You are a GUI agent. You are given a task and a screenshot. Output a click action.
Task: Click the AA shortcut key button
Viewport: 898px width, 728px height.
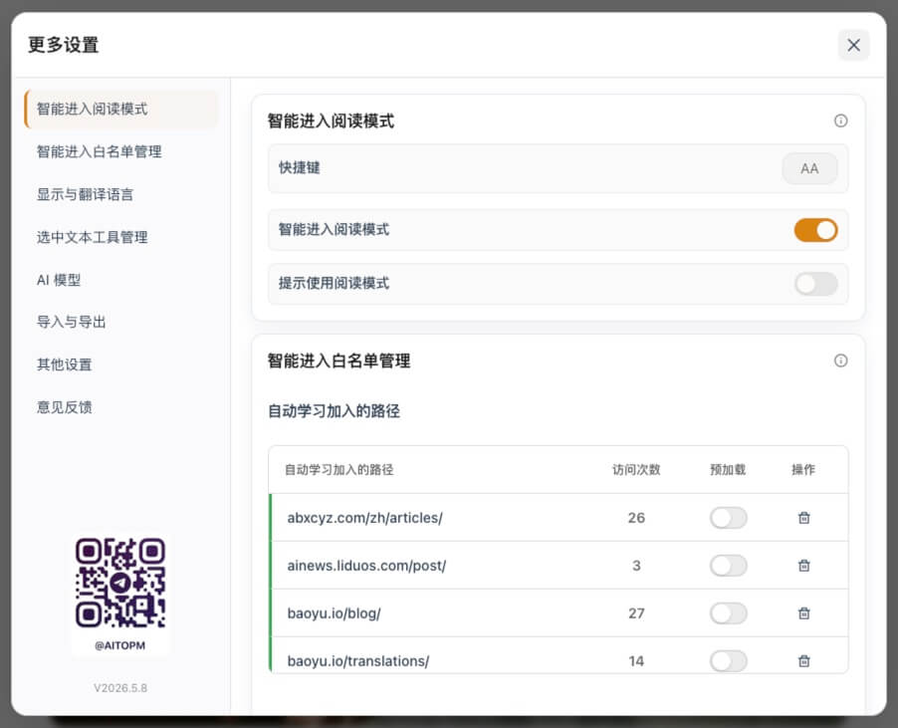809,169
